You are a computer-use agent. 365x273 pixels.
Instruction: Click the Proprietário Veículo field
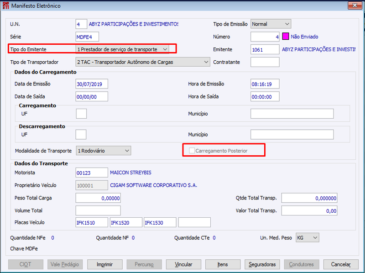[92, 185]
